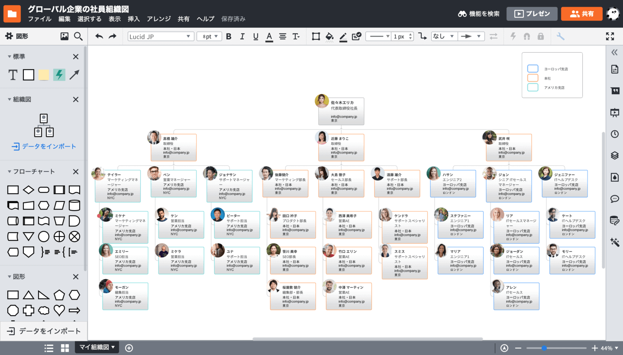Select the 佐々木エリカ org chart card
This screenshot has height=355, width=623.
(x=341, y=111)
